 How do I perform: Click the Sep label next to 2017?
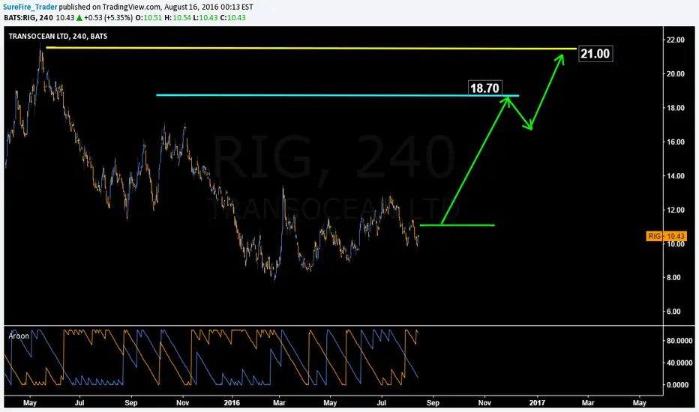tap(433, 403)
